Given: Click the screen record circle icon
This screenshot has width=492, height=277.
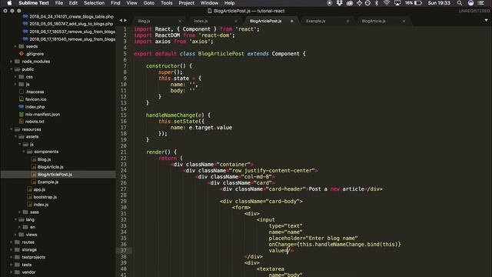Looking at the screenshot, I should (330, 3).
